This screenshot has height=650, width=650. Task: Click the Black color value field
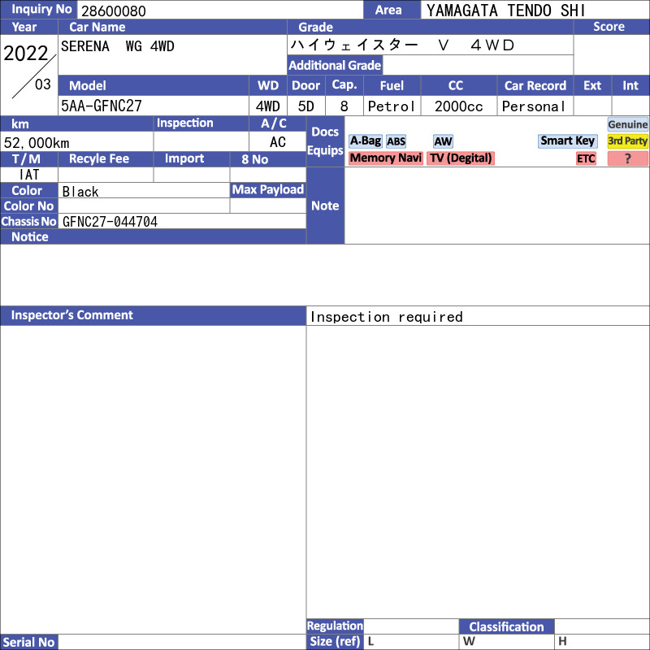[144, 191]
